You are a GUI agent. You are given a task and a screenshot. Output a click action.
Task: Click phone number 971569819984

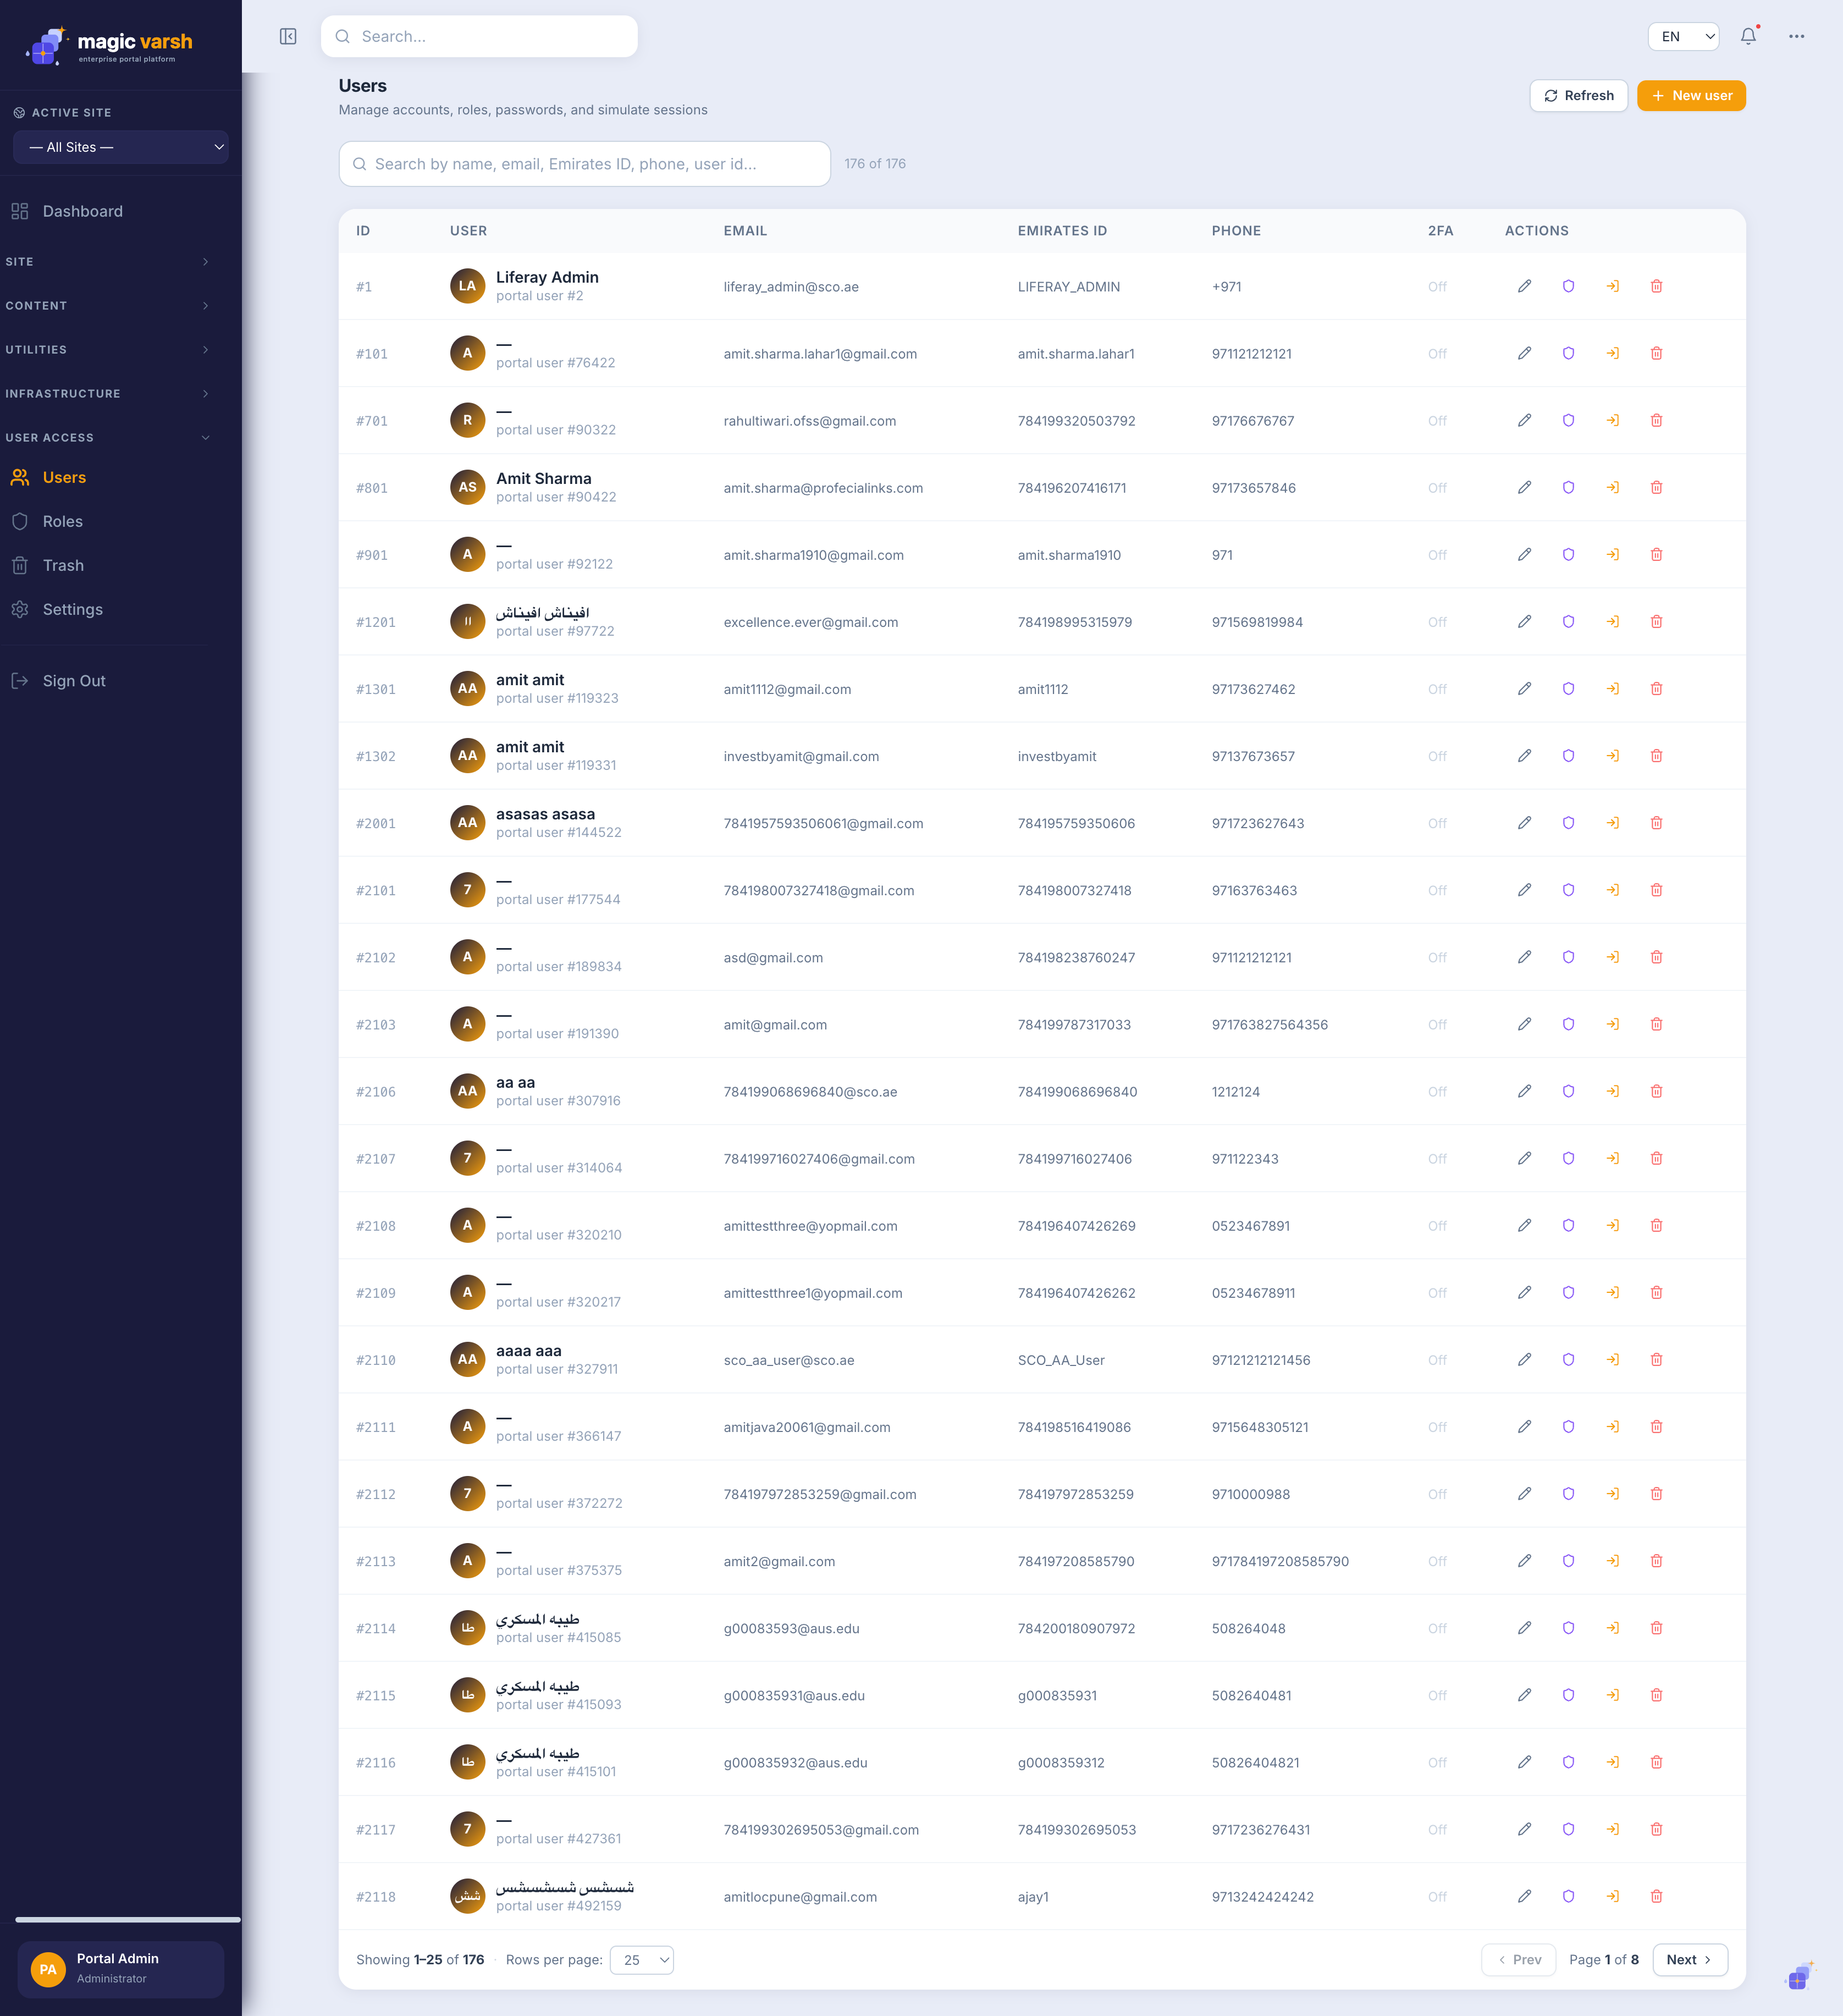[x=1257, y=621]
